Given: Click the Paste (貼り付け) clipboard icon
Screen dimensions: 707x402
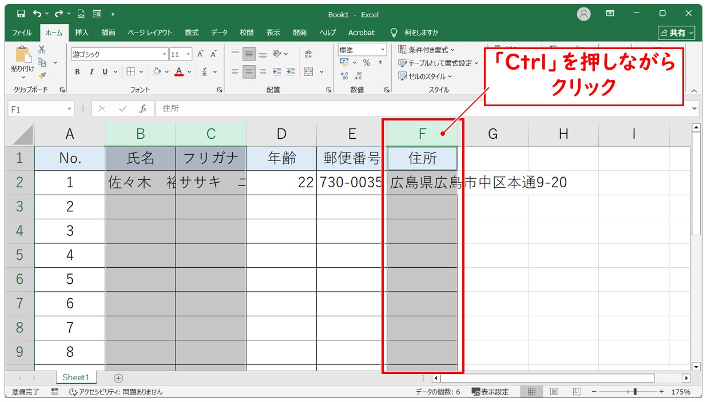Looking at the screenshot, I should pyautogui.click(x=23, y=55).
